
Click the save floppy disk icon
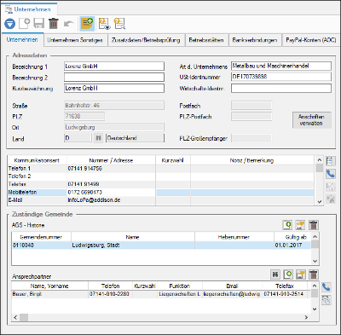pos(39,23)
